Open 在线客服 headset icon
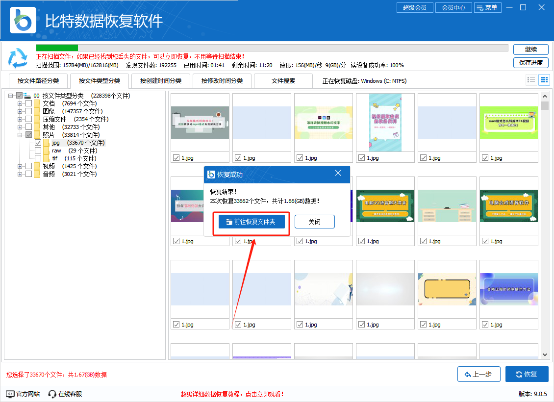Image resolution: width=554 pixels, height=402 pixels. [52, 394]
